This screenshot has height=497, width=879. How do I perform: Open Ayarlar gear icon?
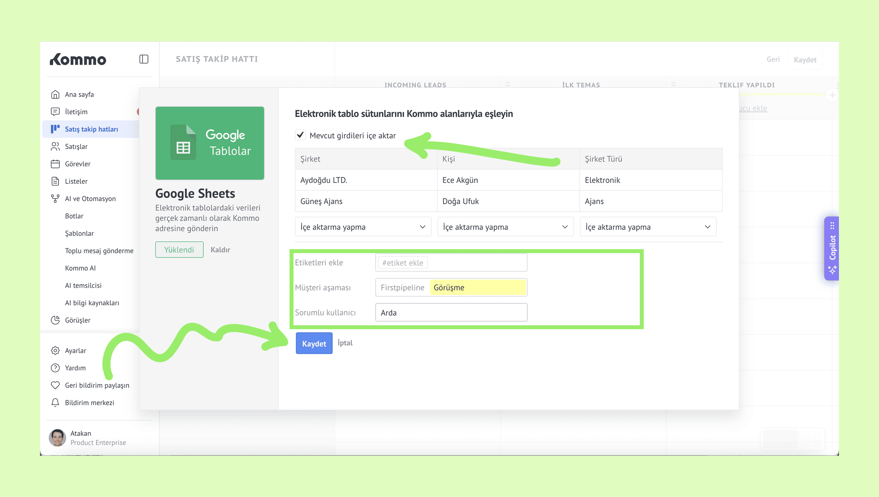pos(55,350)
